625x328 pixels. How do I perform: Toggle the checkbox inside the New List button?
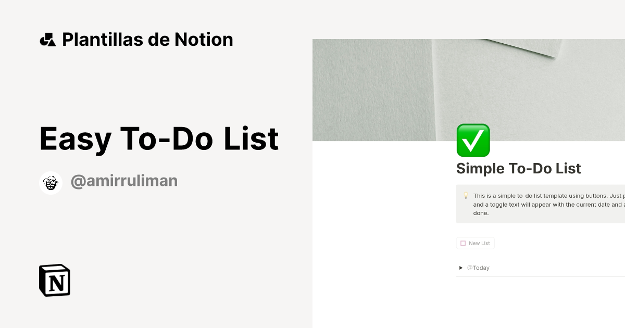pyautogui.click(x=463, y=243)
